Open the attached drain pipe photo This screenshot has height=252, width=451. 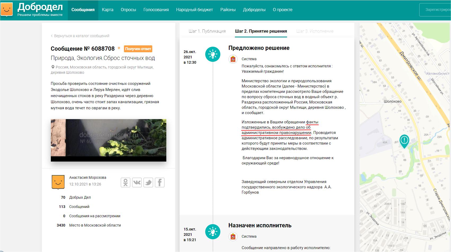[109, 140]
